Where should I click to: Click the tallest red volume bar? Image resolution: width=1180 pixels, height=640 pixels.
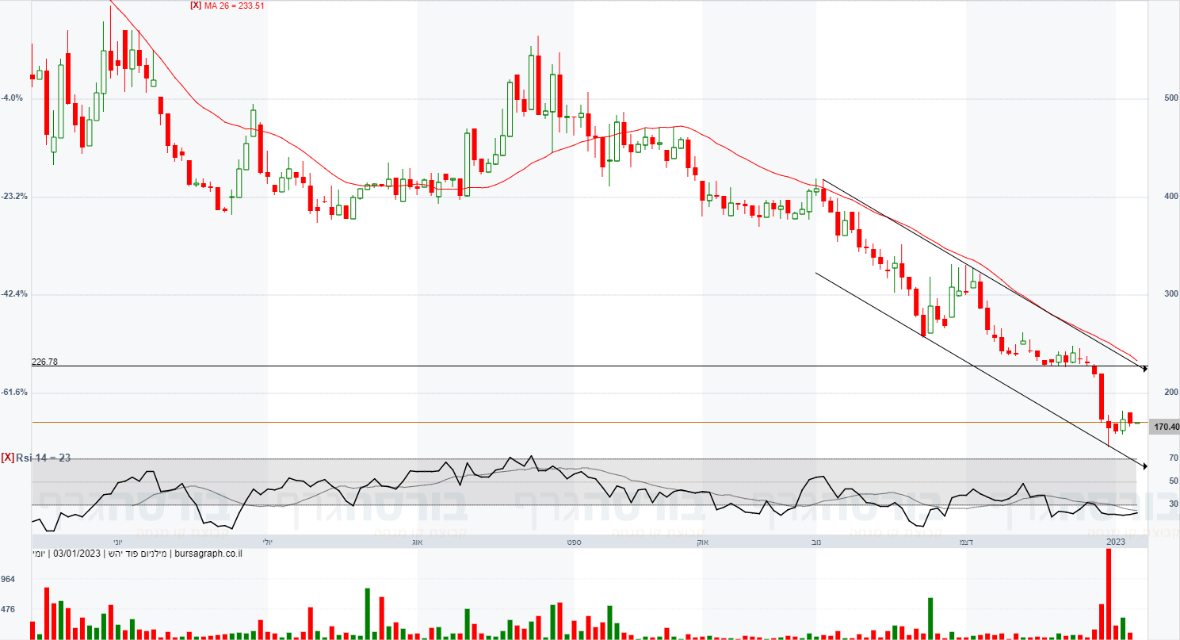(x=1109, y=594)
